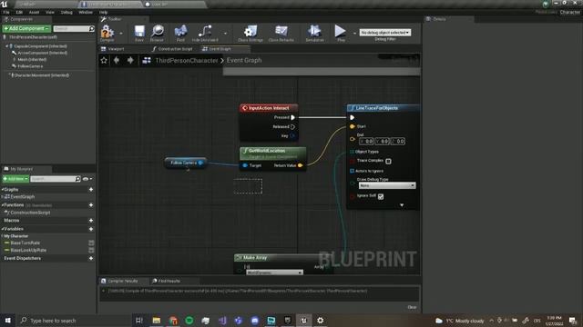Click the Browse magnifier icon
The image size is (583, 327).
(158, 31)
